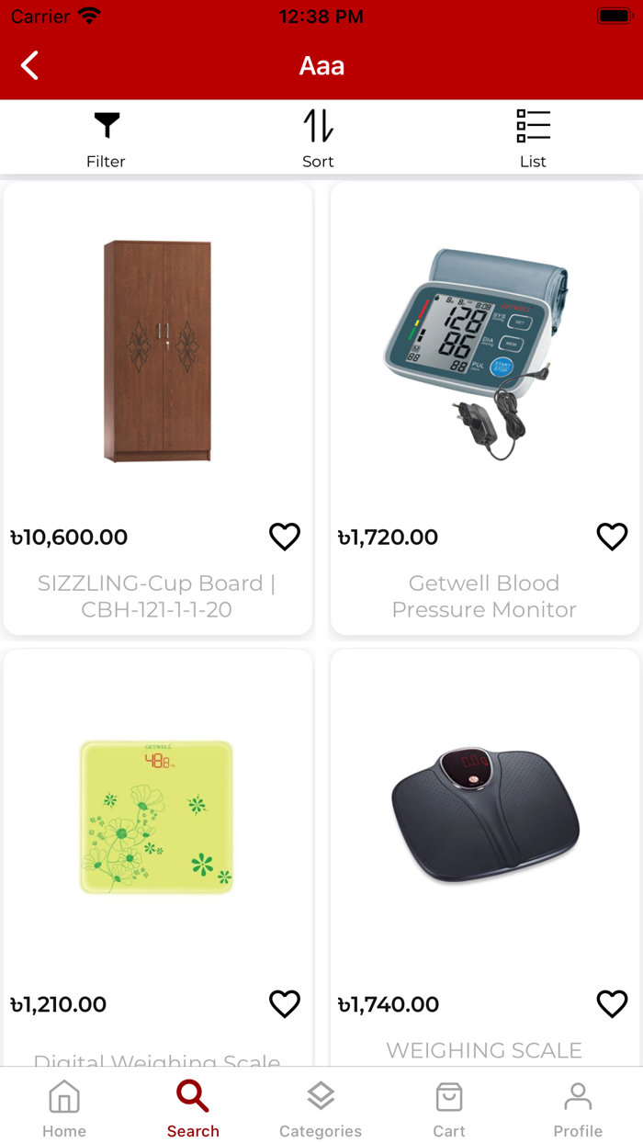Tap the ৳10,600.00 price label

pos(70,538)
